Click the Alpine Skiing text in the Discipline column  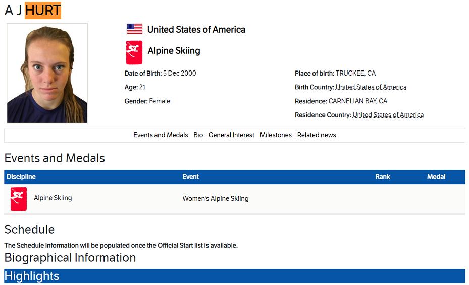(53, 198)
